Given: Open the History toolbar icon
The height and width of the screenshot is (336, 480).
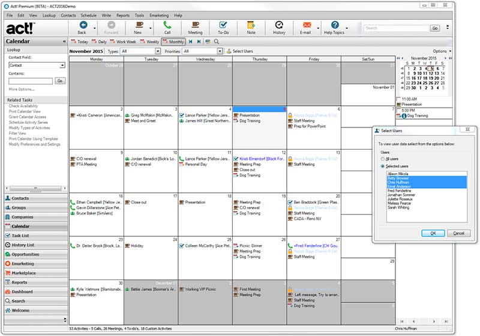Looking at the screenshot, I should coord(279,25).
